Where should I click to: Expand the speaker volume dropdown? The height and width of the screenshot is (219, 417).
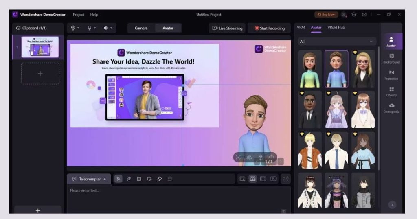coord(108,28)
